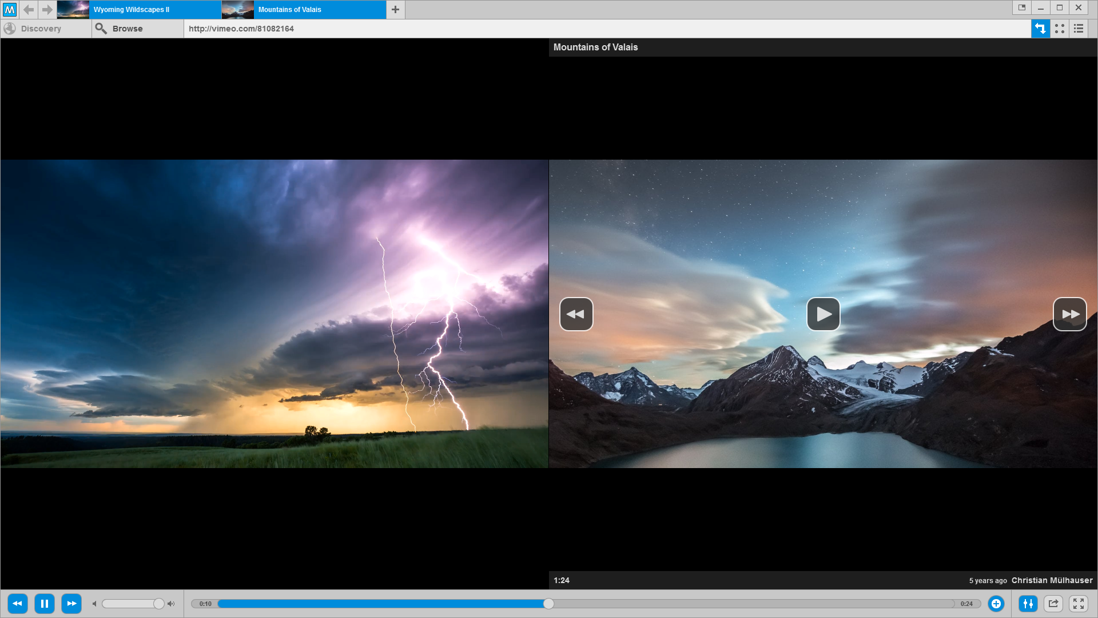Go back with the left arrow

[x=29, y=9]
